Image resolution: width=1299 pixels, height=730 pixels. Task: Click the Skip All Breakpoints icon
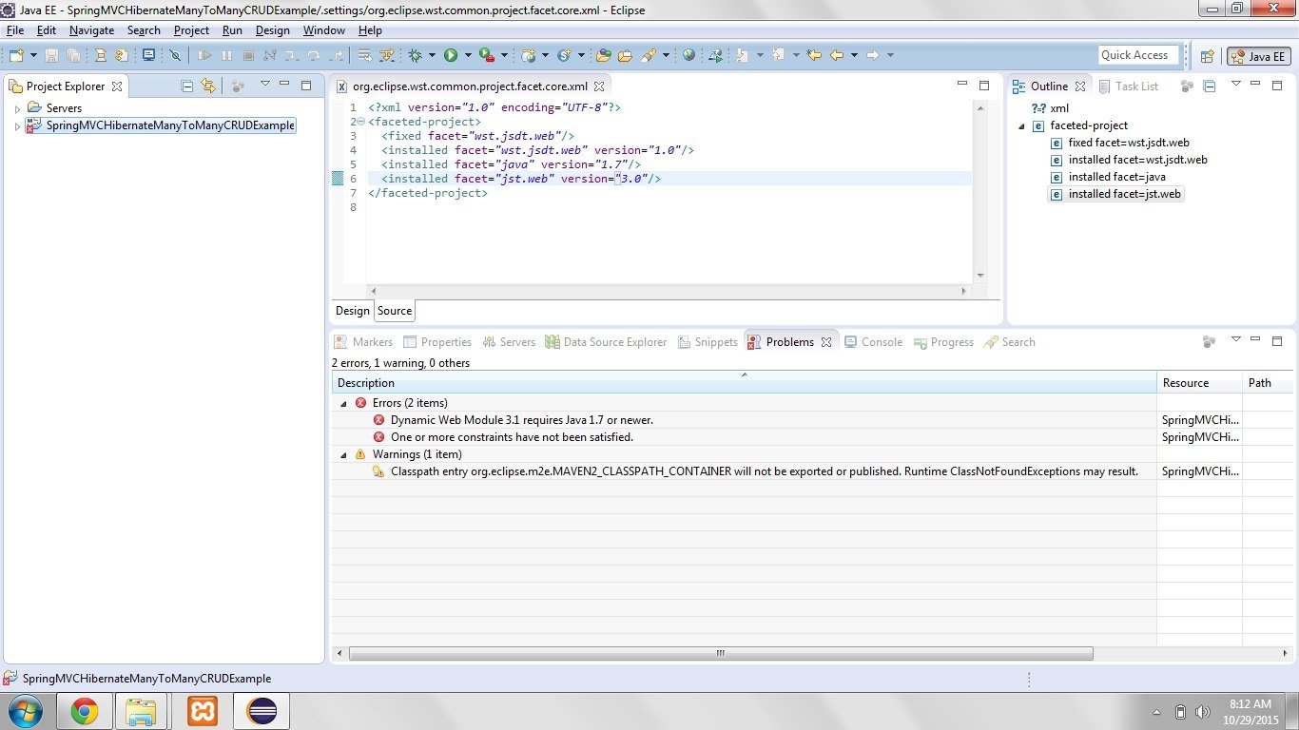(x=175, y=56)
